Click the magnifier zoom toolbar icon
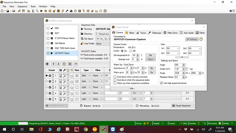The height and width of the screenshot is (133, 236). click(x=37, y=11)
